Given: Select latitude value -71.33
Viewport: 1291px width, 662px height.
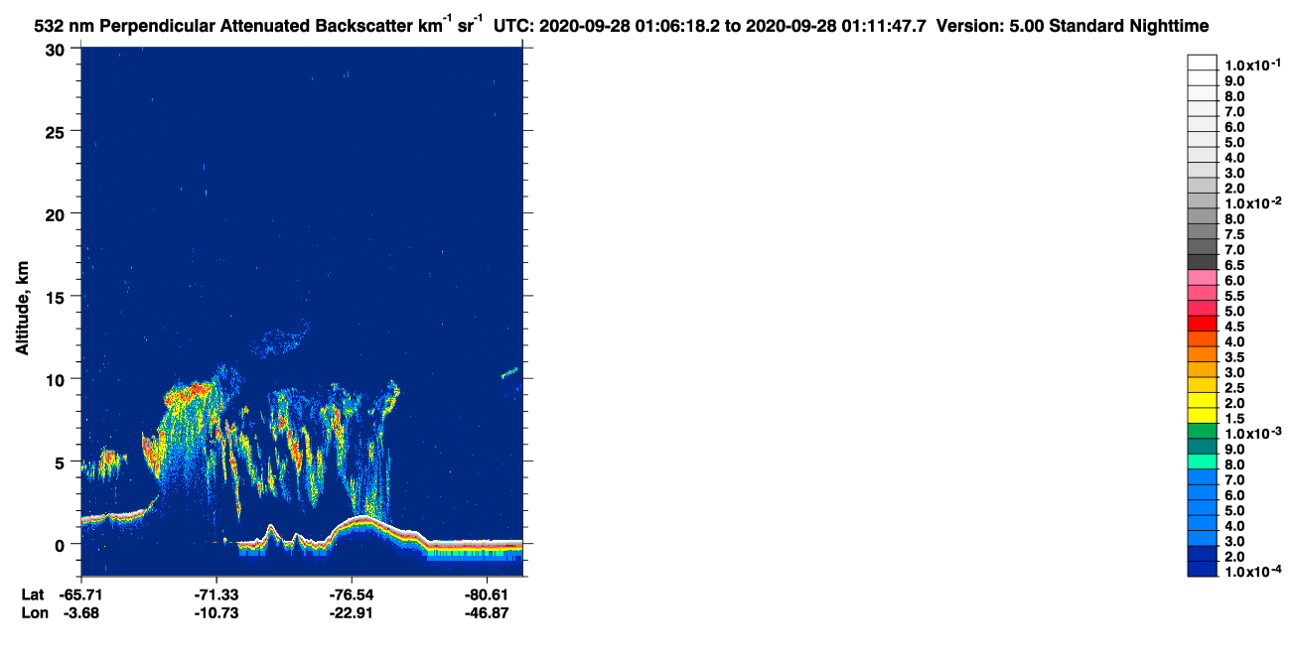Looking at the screenshot, I should [x=216, y=594].
